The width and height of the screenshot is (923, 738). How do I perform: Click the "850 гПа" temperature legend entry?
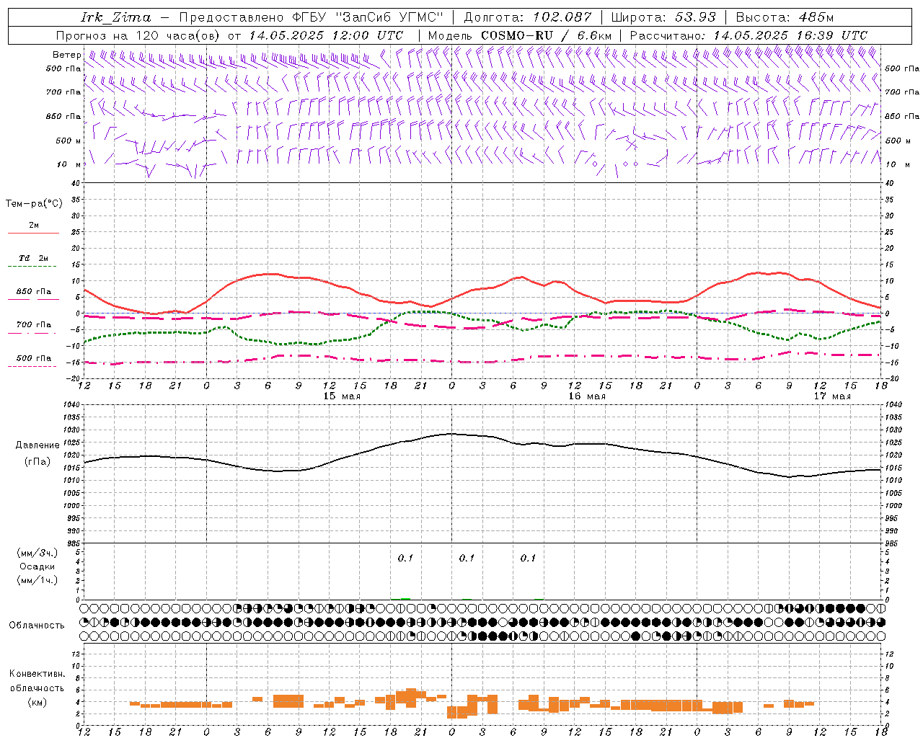click(x=34, y=292)
